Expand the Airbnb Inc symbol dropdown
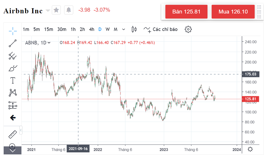Viewport: 264px width, 156px height. pos(48,11)
